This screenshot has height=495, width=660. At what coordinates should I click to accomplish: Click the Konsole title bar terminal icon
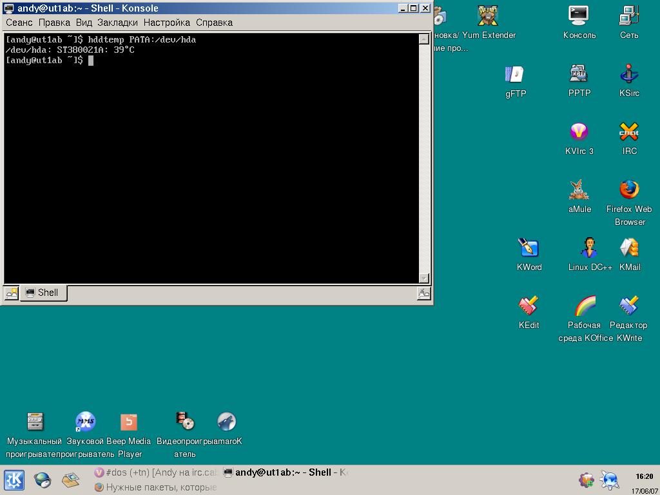tap(8, 8)
